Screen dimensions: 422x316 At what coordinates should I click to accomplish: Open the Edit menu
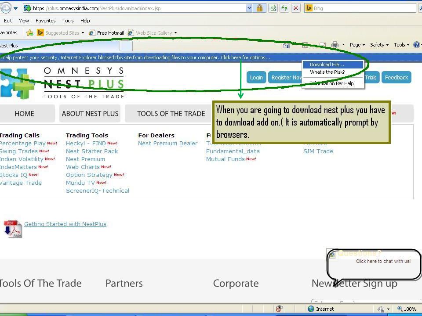pyautogui.click(x=8, y=21)
